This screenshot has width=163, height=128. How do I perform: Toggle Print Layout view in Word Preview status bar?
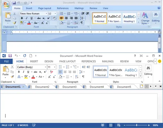tap(111, 125)
